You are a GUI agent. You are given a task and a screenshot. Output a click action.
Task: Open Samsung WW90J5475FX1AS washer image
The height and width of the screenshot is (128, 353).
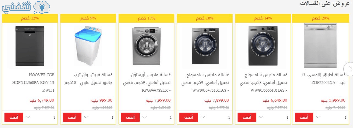point(205,46)
